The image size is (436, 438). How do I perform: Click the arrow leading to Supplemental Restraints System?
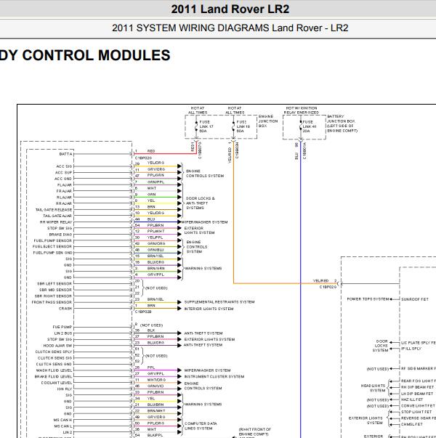click(x=179, y=302)
